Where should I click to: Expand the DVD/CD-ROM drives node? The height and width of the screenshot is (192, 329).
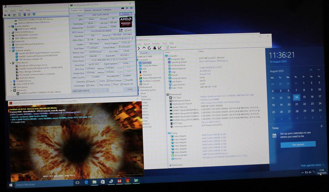pyautogui.click(x=10, y=33)
